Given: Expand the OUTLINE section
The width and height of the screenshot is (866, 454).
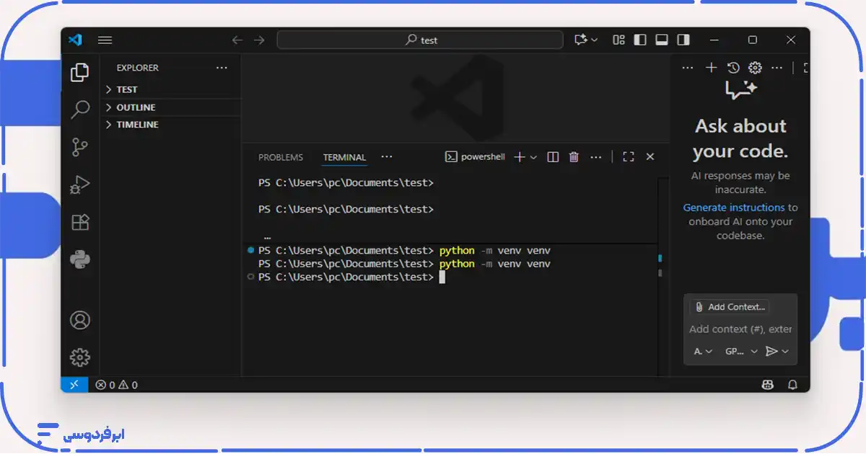Looking at the screenshot, I should pyautogui.click(x=136, y=107).
